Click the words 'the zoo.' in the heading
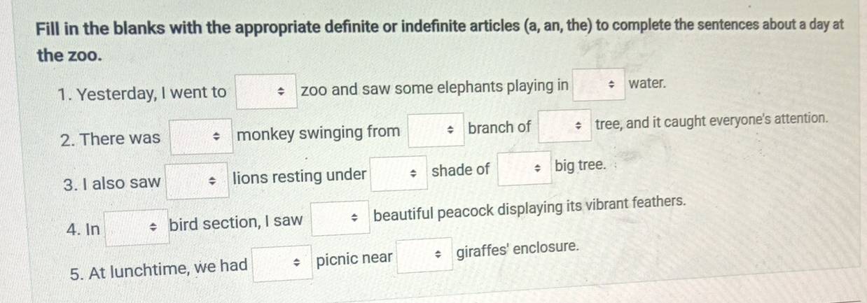 click(69, 55)
